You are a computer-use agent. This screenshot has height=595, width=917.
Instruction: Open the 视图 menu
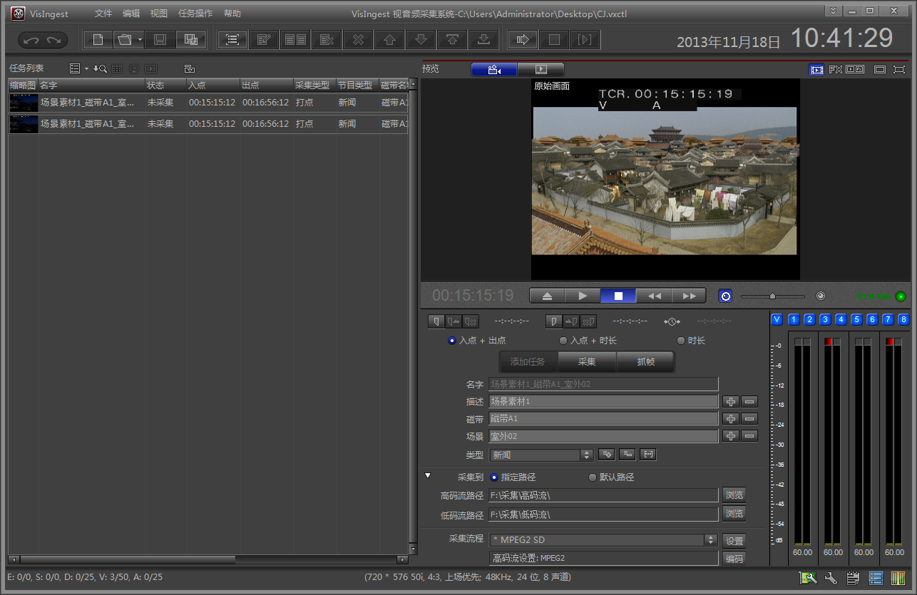[x=158, y=14]
